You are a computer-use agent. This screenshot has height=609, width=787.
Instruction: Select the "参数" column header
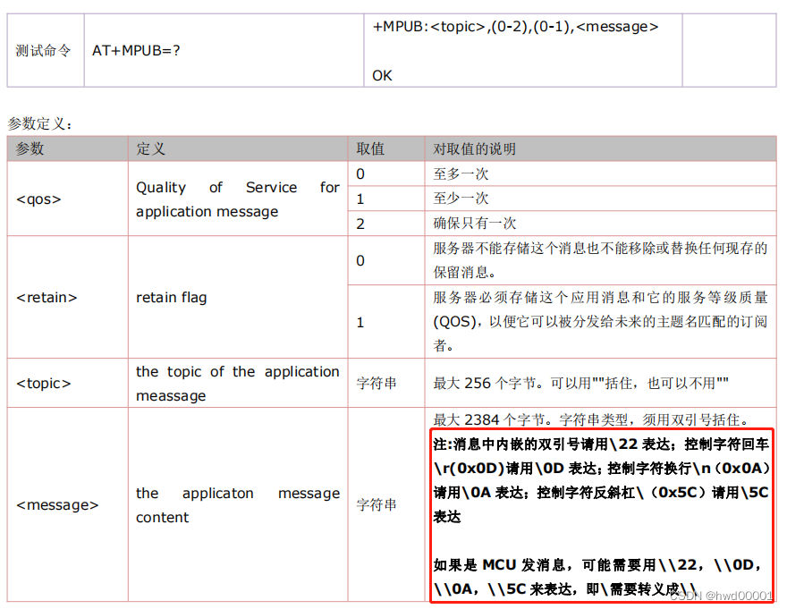coord(68,148)
